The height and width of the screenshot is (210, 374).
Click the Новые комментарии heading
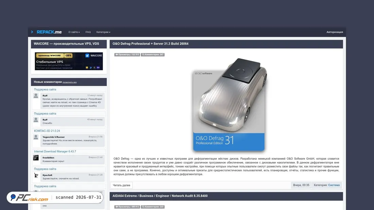[x=48, y=82]
